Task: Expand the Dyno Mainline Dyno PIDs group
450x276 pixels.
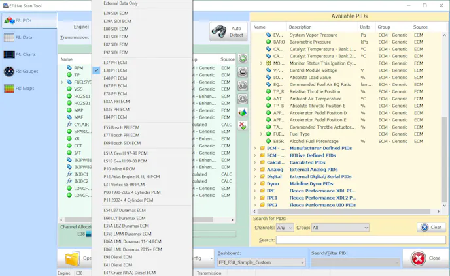Action: tap(255, 184)
